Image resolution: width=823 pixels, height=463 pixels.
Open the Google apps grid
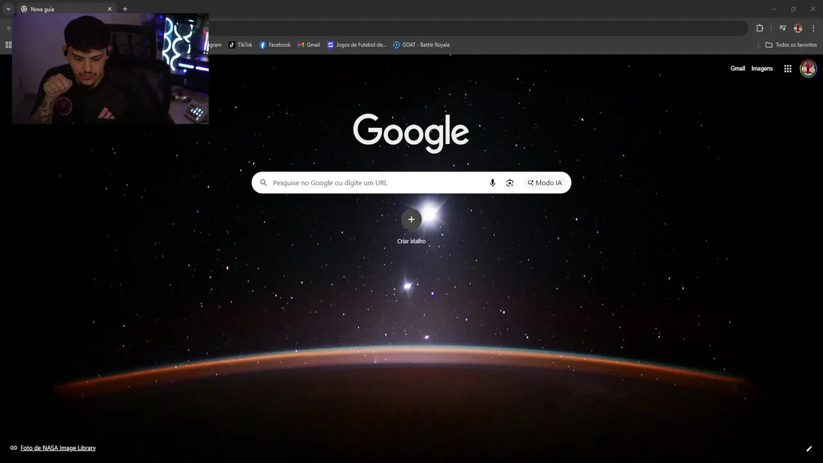pos(788,69)
